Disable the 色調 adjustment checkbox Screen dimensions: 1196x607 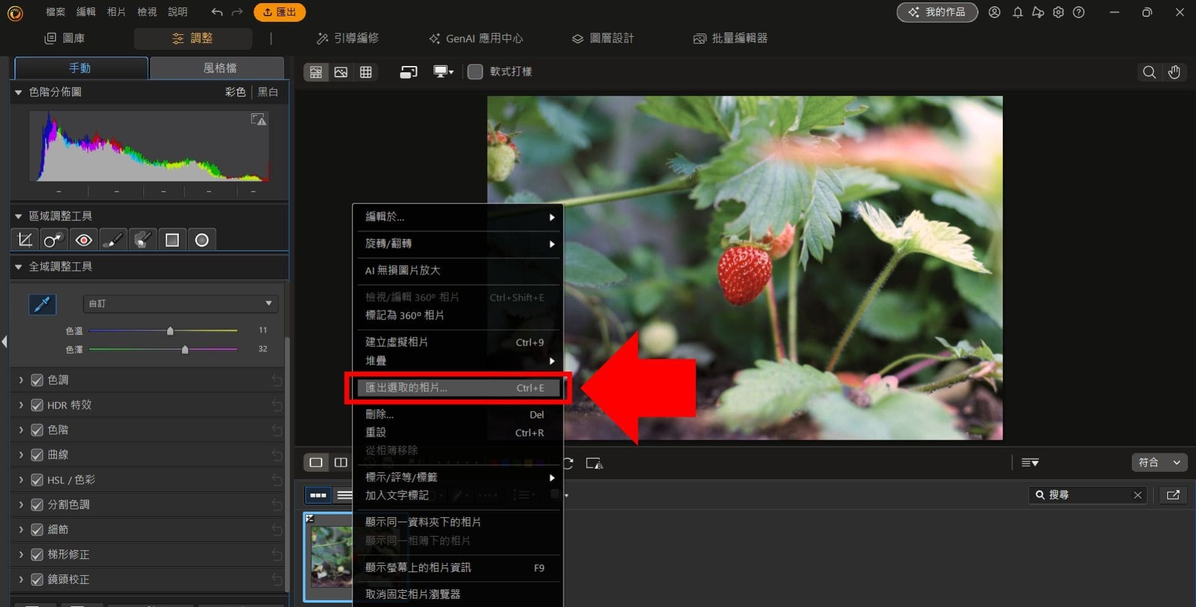coord(36,380)
